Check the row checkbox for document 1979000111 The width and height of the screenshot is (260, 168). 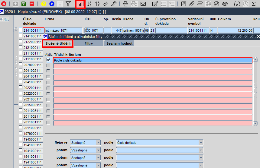click(20, 133)
